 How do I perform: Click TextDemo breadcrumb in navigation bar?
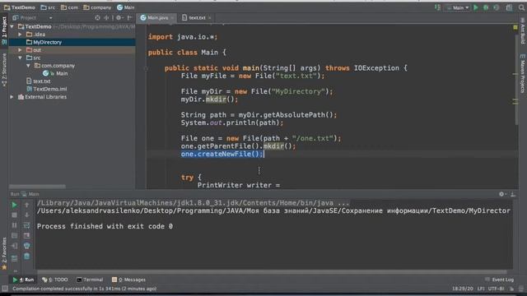click(20, 7)
